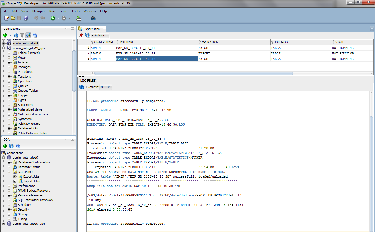Minimize the Connections panel
Screen dimensions: 375x232
tap(72, 29)
